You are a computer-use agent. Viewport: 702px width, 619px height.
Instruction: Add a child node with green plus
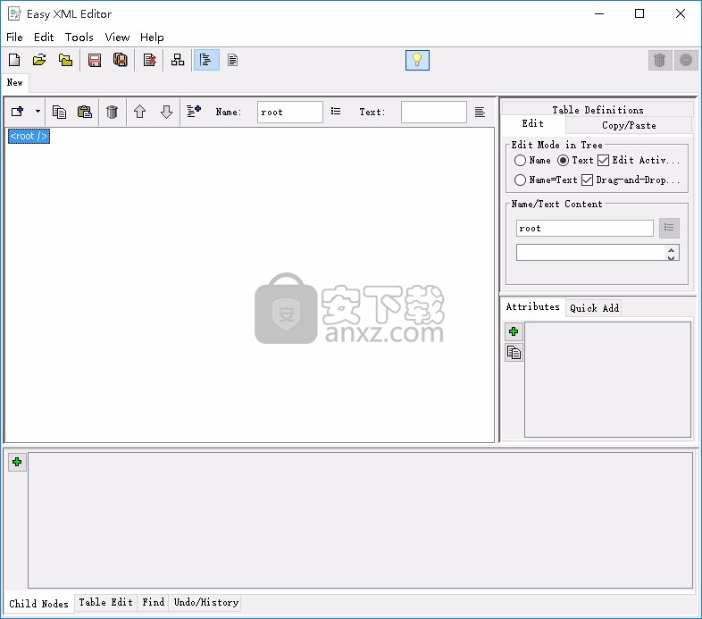17,462
